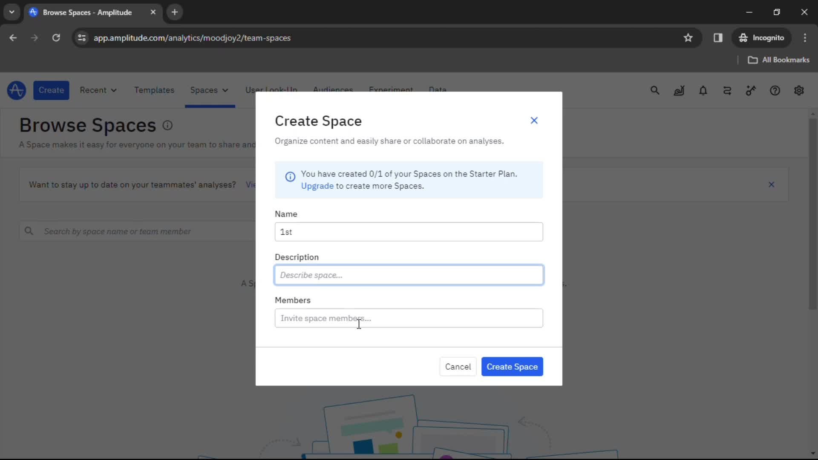This screenshot has height=460, width=818.
Task: Open the All Bookmarks folder
Action: pos(778,60)
